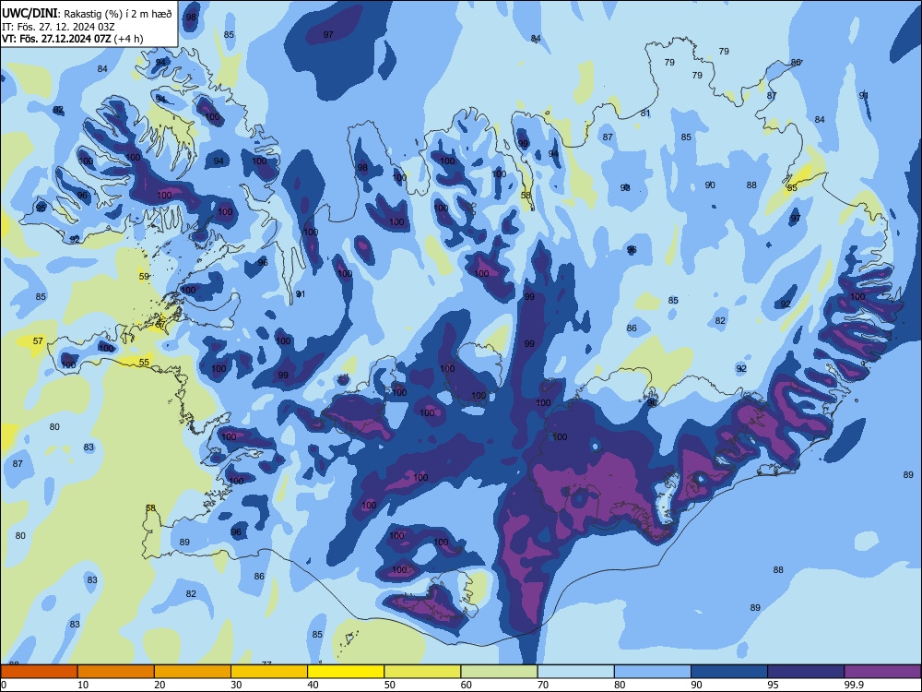Pick the golden 30–40 legend swatch
The height and width of the screenshot is (692, 922).
click(269, 672)
